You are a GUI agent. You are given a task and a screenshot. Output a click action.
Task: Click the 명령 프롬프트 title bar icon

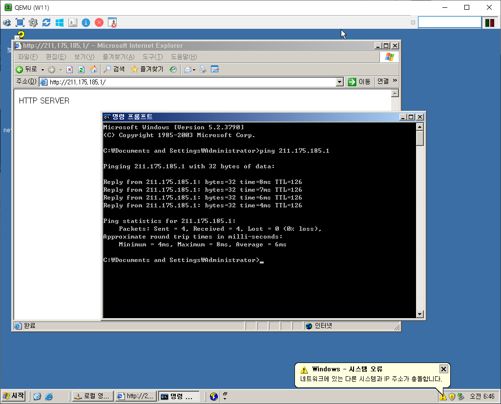pos(107,117)
